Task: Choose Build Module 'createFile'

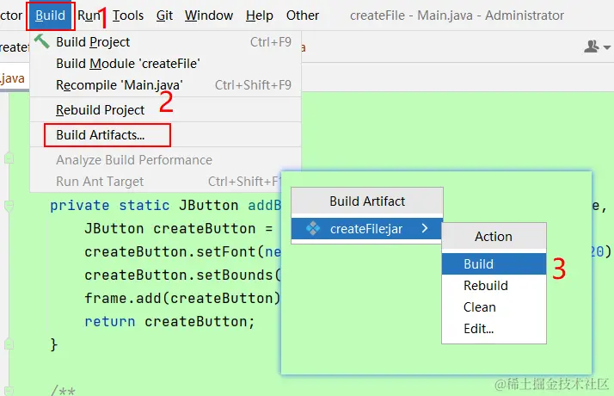Action: pos(166,64)
